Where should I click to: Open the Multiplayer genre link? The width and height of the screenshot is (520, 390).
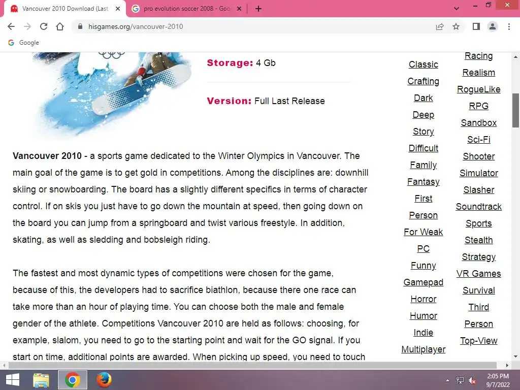tap(423, 349)
